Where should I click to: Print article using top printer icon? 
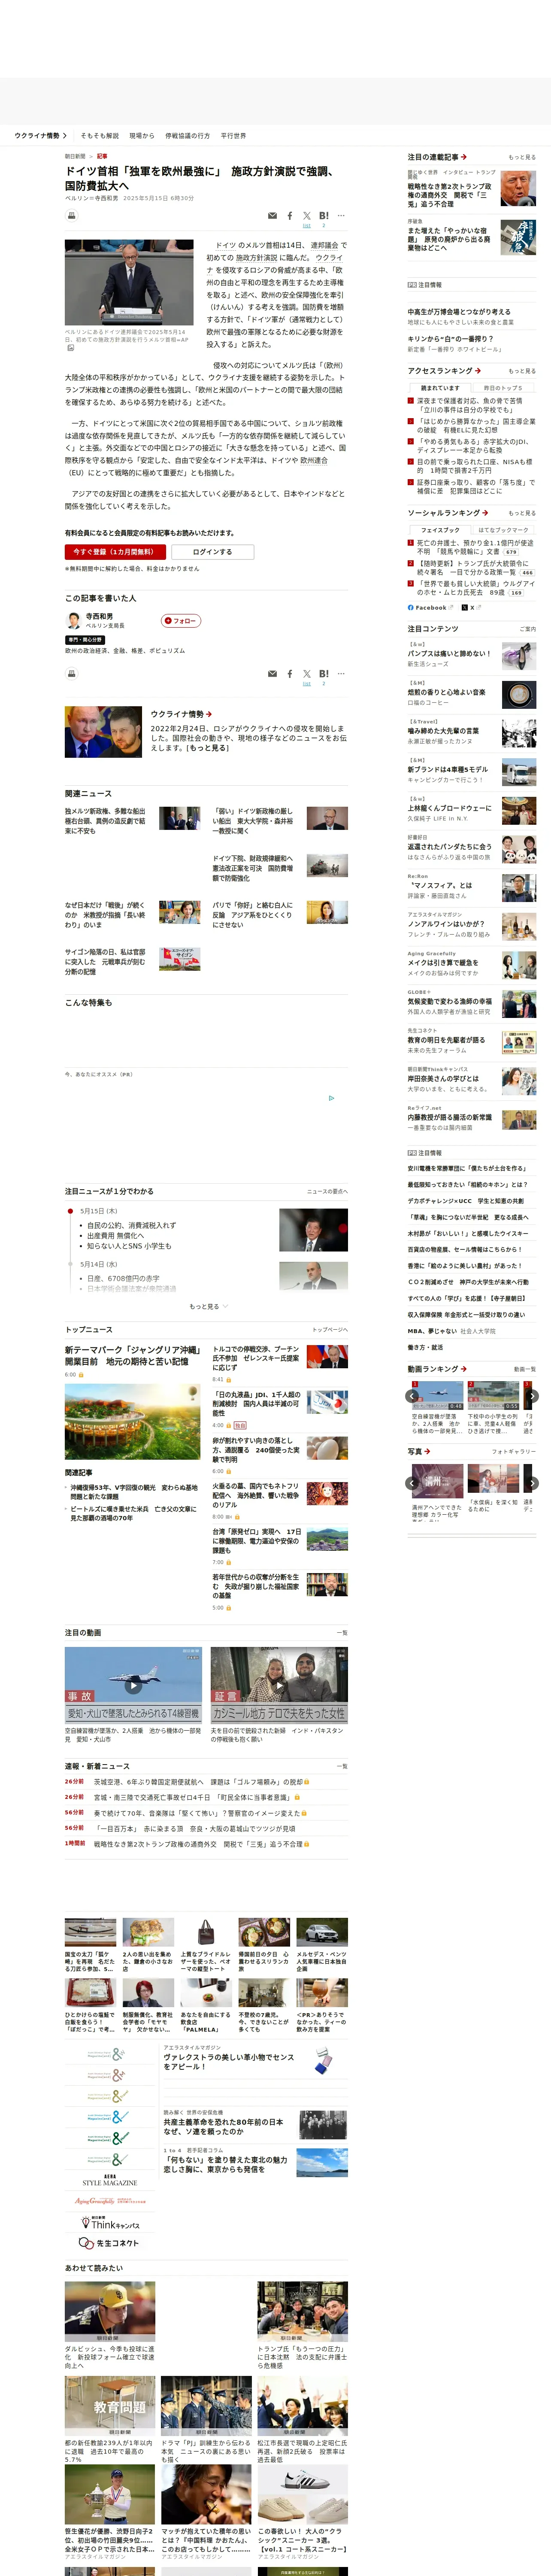coord(71,215)
